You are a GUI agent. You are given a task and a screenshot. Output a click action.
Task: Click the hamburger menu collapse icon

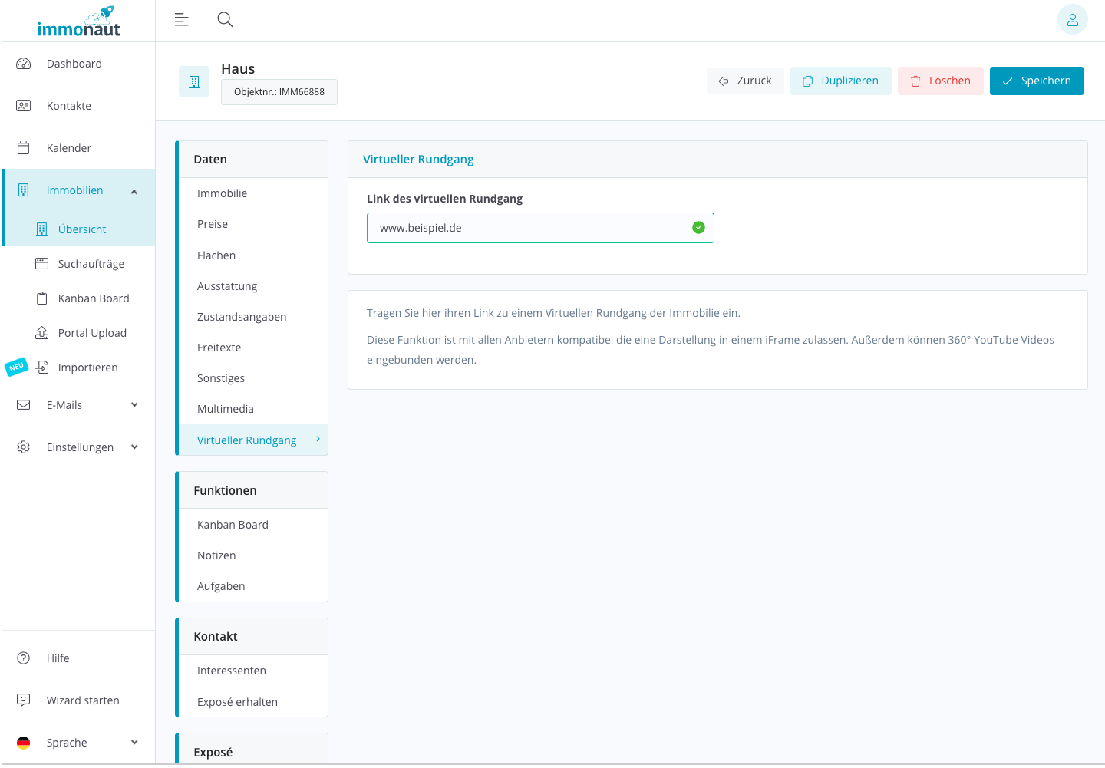[181, 20]
